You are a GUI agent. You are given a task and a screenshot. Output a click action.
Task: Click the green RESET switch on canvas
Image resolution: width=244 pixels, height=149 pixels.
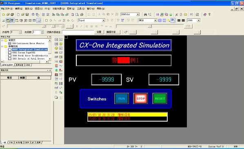tap(160, 98)
